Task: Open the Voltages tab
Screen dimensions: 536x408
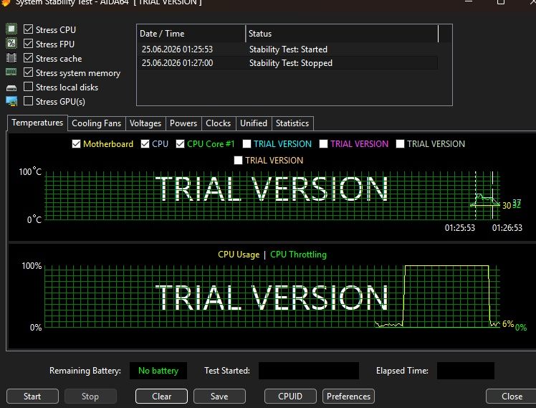Action: coord(145,123)
